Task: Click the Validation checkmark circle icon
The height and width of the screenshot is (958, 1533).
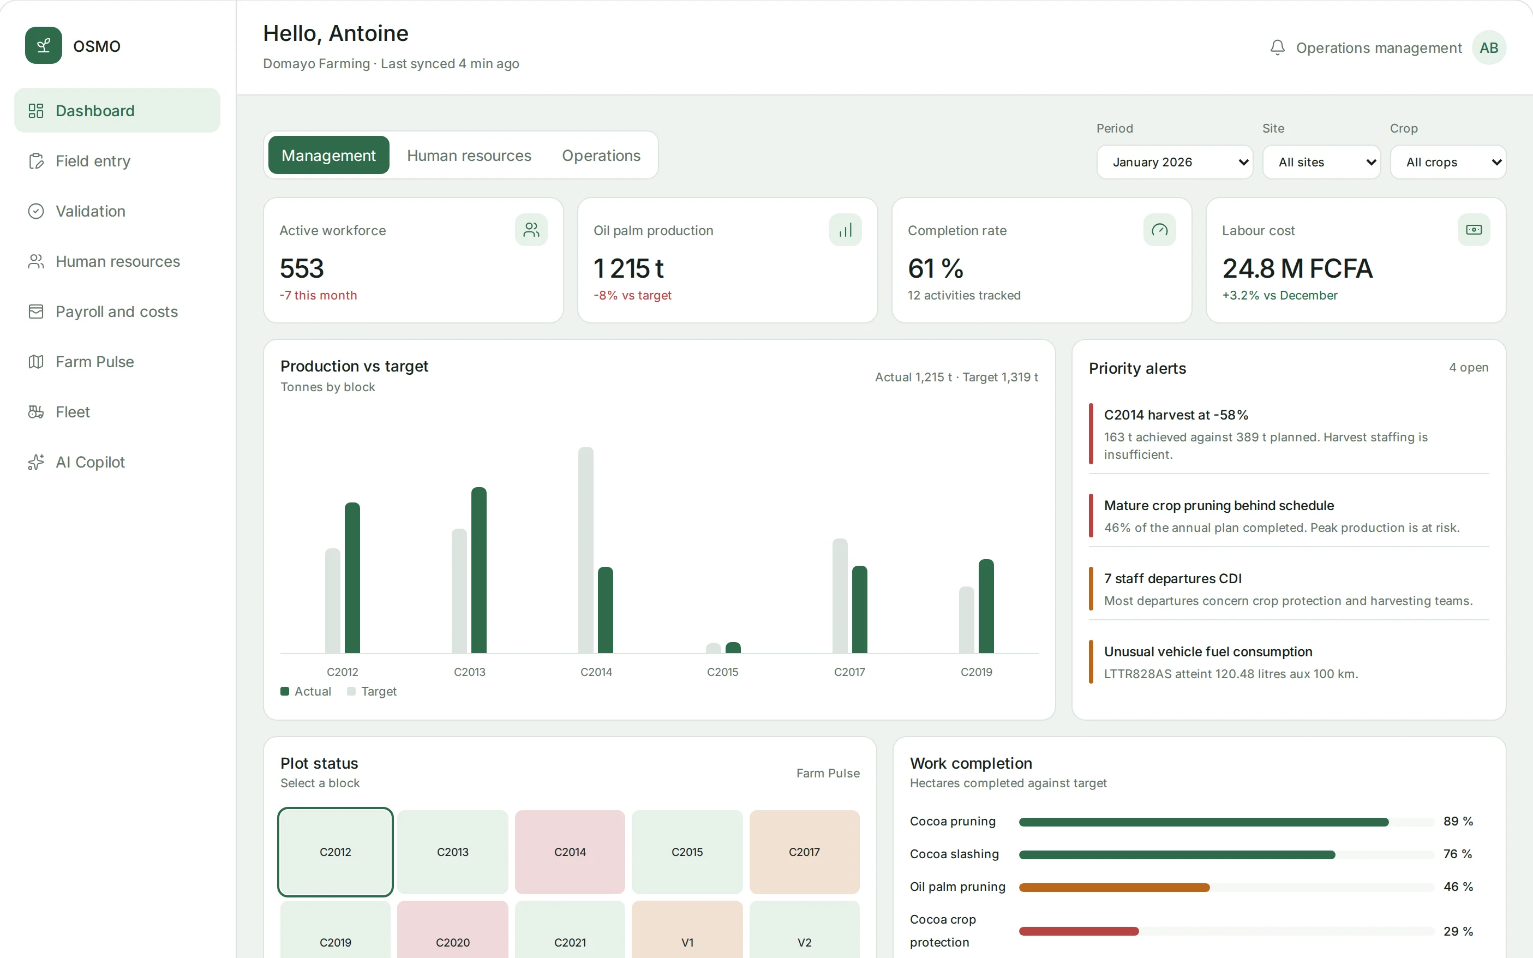Action: tap(36, 211)
